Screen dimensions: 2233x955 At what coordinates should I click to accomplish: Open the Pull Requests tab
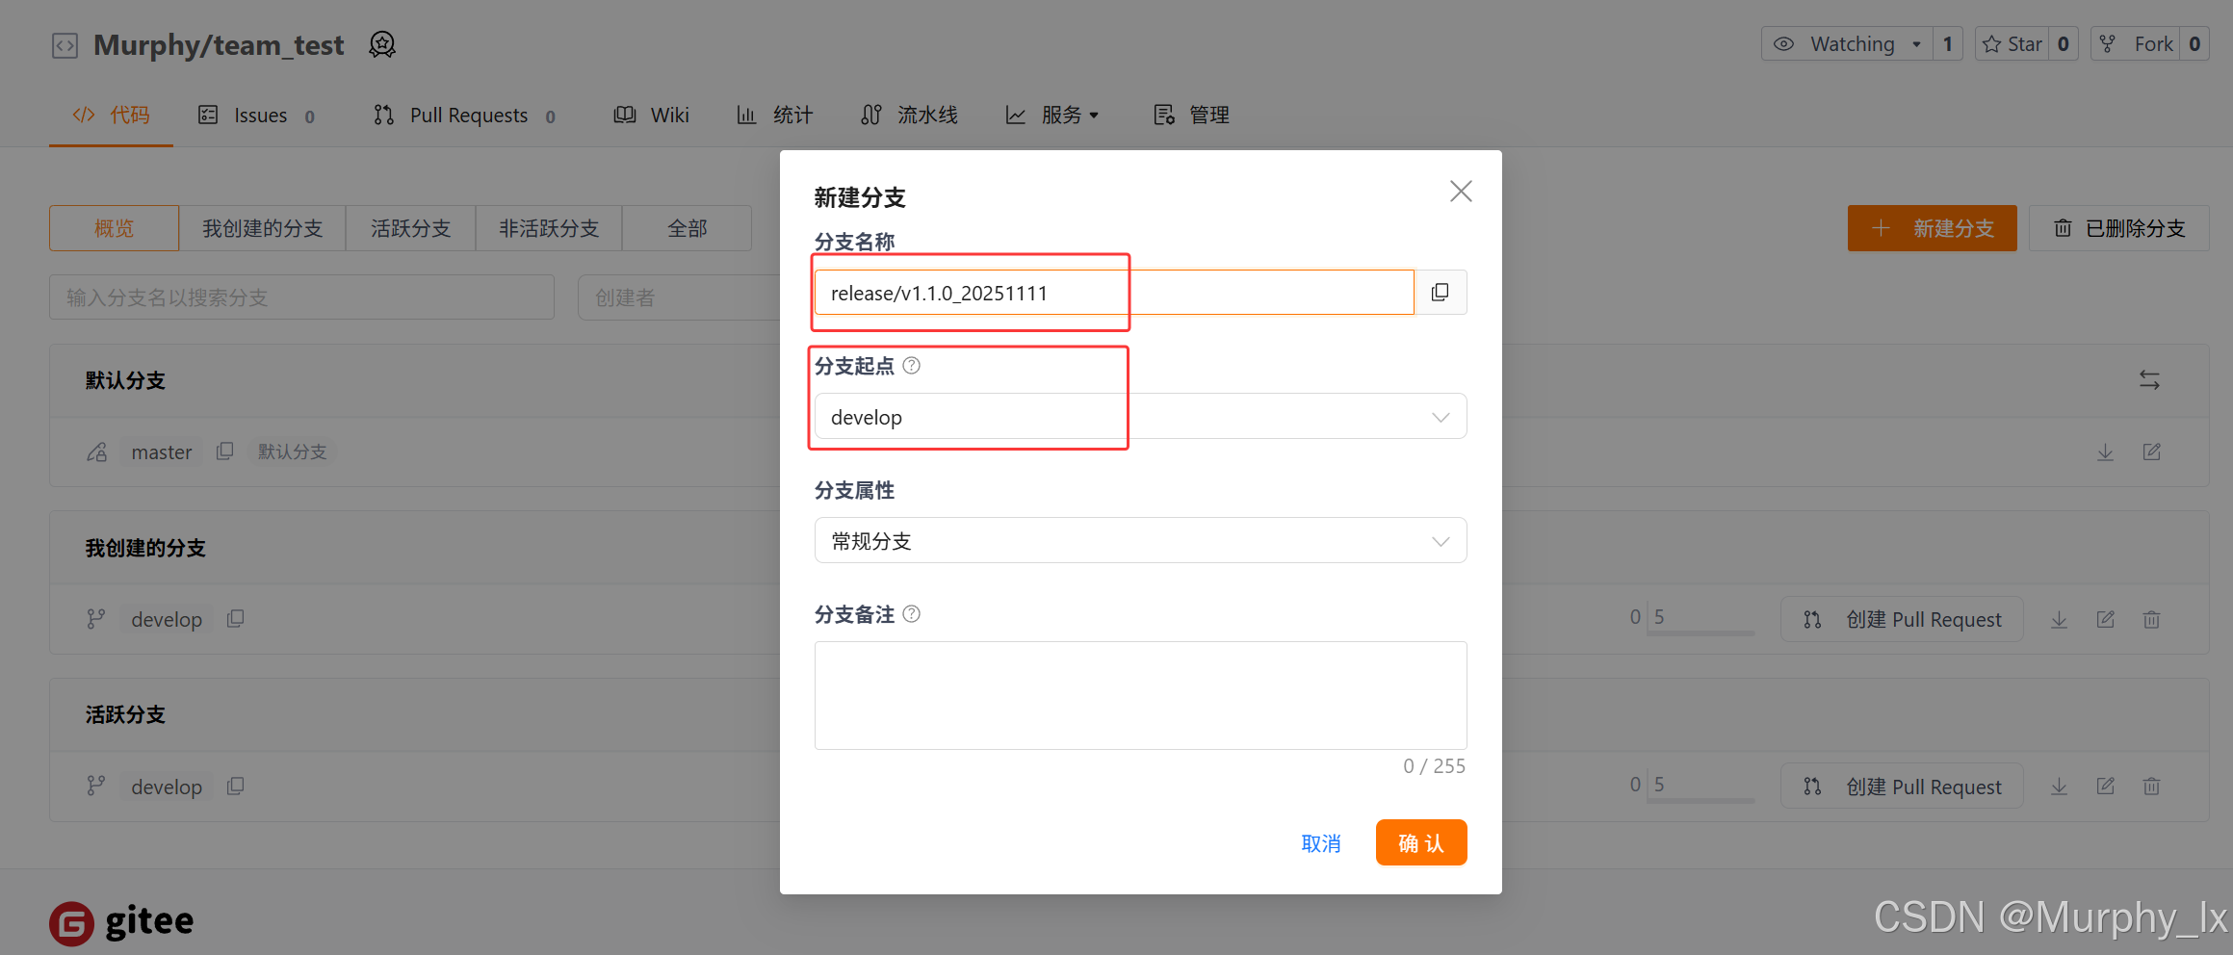[x=465, y=116]
